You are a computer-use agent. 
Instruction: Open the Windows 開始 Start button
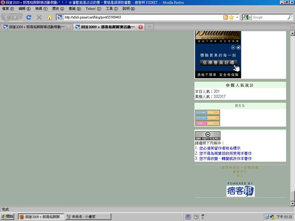[x=7, y=217]
